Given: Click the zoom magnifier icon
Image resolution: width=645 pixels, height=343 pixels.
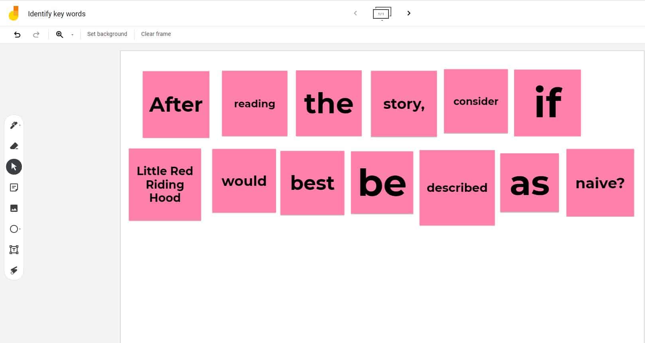Looking at the screenshot, I should coord(59,34).
